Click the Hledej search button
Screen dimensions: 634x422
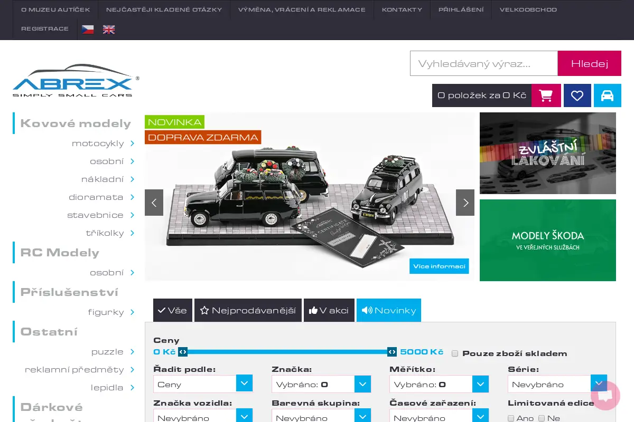[590, 63]
